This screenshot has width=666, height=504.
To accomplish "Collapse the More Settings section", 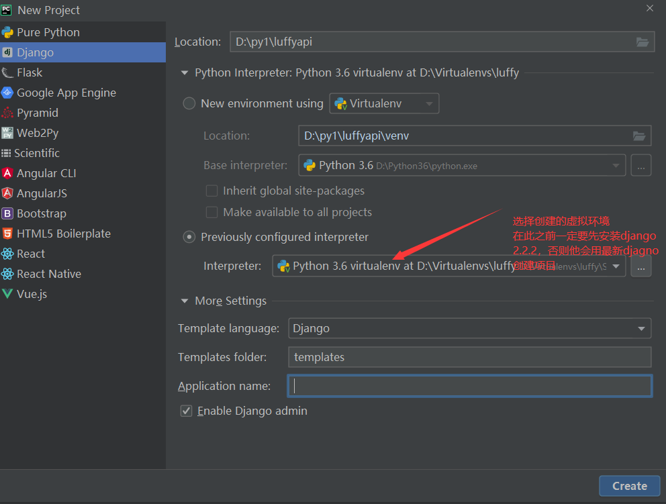I will click(x=184, y=301).
